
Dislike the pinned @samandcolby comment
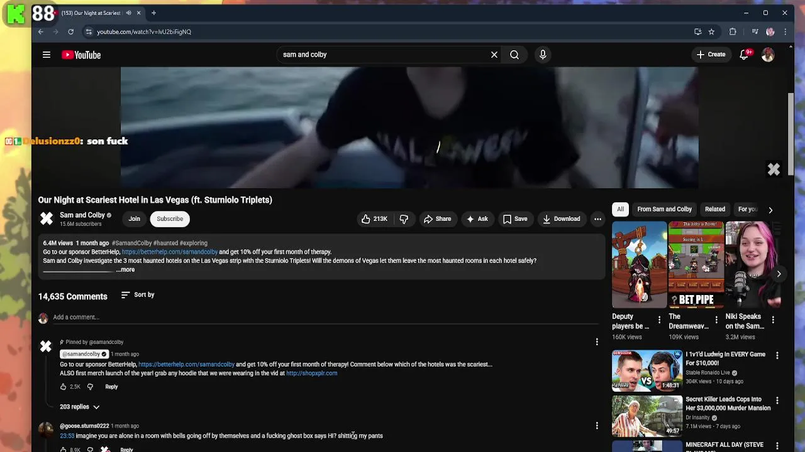point(90,387)
